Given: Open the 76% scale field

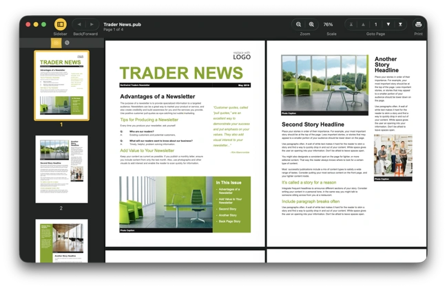Looking at the screenshot, I should point(328,25).
